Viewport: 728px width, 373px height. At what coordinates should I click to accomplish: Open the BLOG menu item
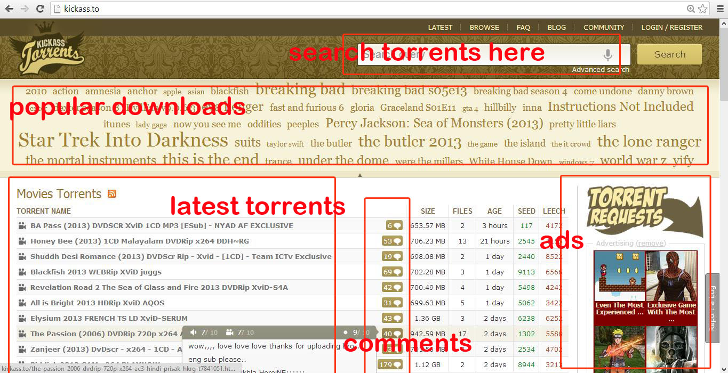pos(557,27)
